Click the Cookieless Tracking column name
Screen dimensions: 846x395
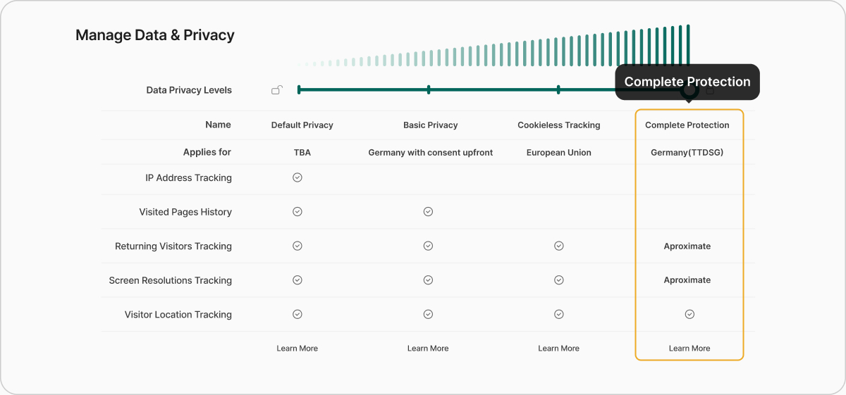tap(559, 125)
